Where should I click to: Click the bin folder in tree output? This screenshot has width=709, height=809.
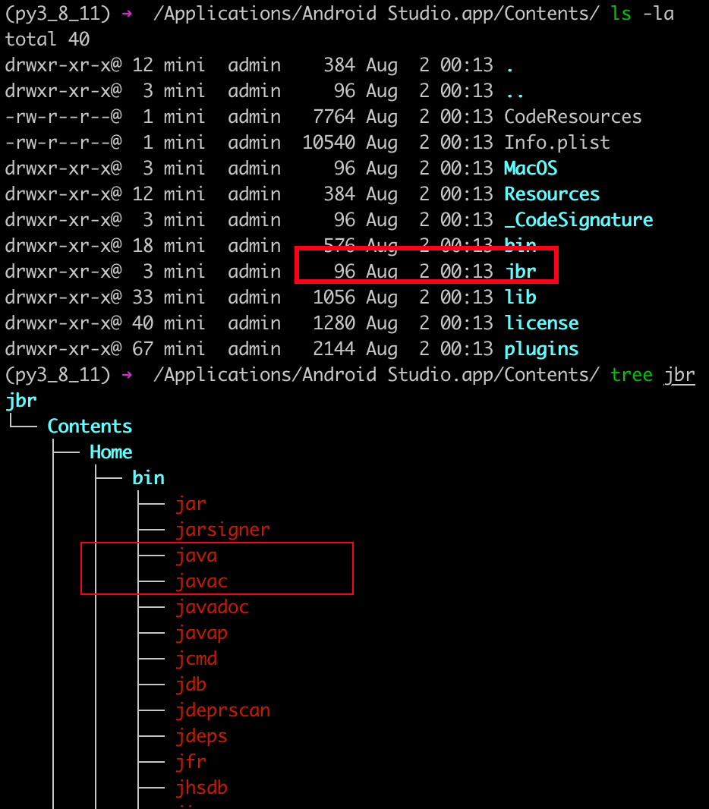pyautogui.click(x=148, y=478)
